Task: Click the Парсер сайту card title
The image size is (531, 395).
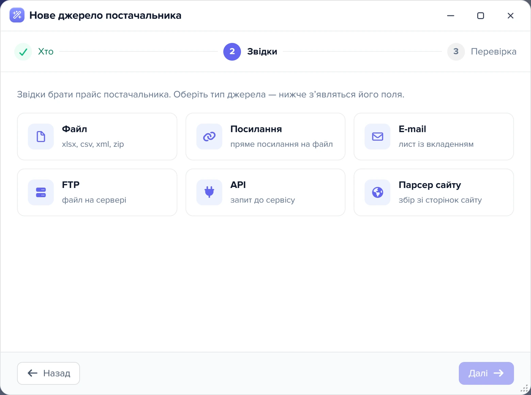Action: (x=430, y=185)
